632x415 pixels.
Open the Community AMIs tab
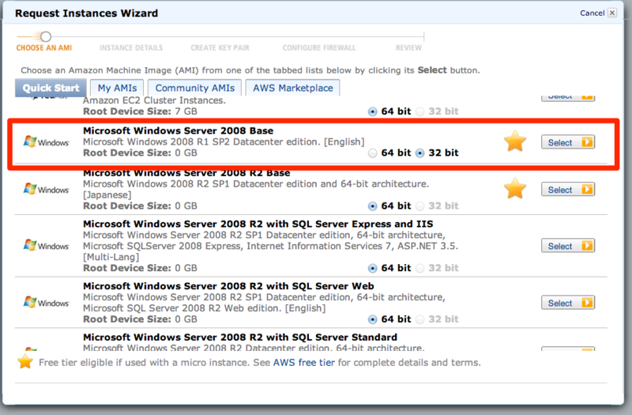tap(194, 88)
